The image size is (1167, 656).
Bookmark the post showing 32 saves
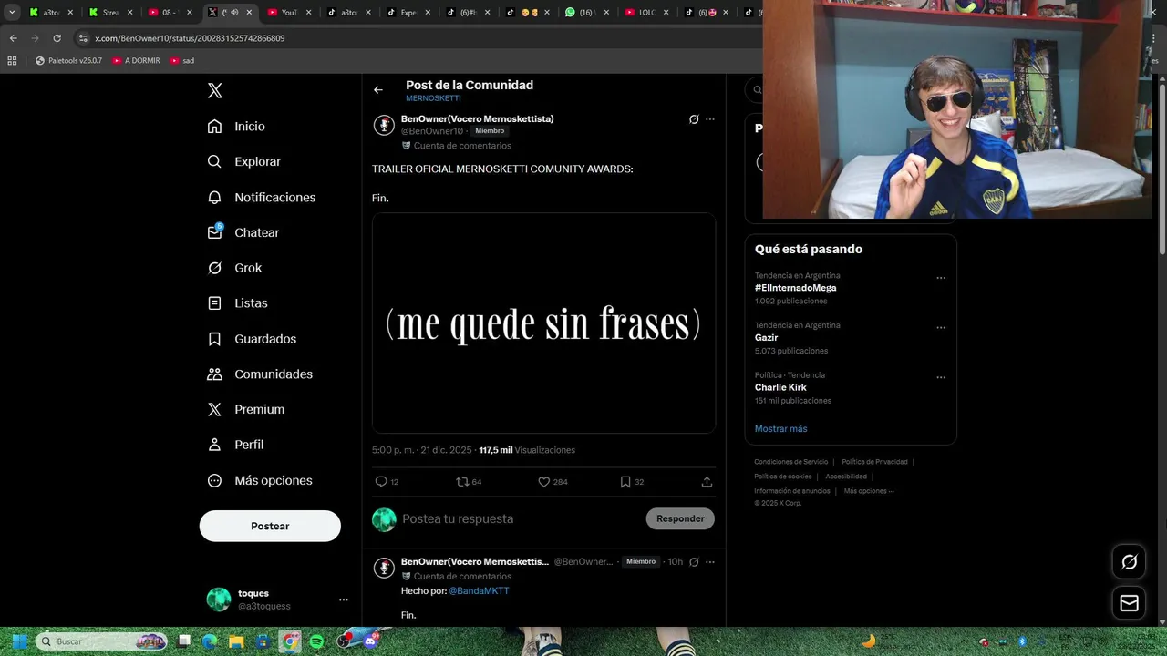tap(625, 481)
